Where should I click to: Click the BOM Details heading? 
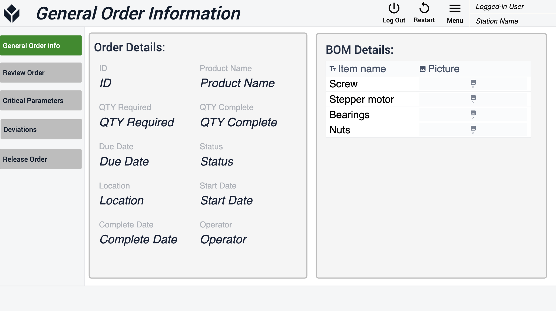pyautogui.click(x=360, y=50)
